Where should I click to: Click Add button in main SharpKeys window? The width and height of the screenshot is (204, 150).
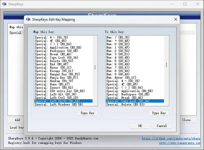click(16, 120)
